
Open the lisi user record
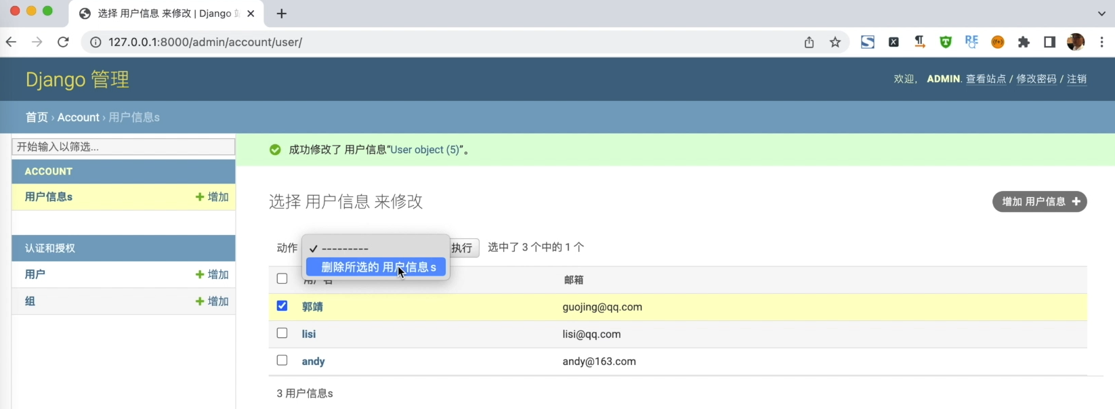point(309,334)
